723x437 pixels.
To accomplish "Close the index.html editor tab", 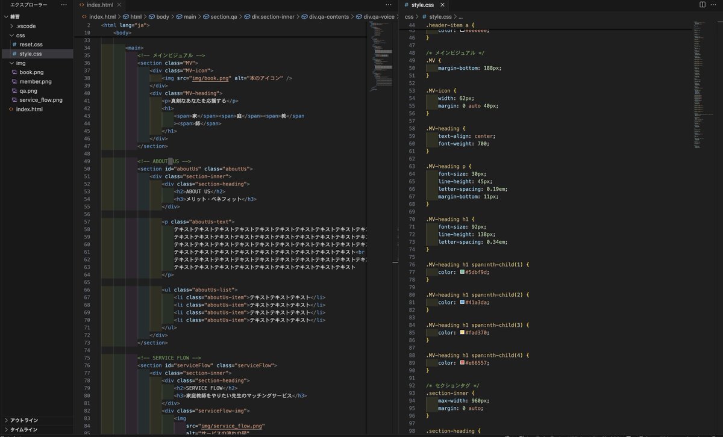I will pyautogui.click(x=120, y=5).
